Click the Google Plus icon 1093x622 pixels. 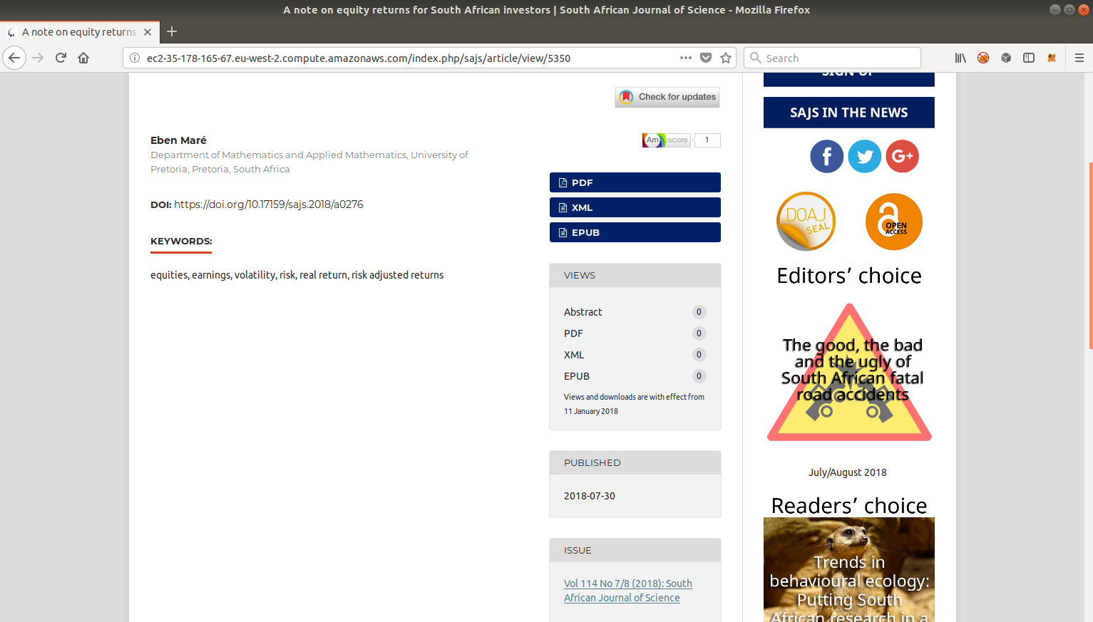pyautogui.click(x=902, y=156)
